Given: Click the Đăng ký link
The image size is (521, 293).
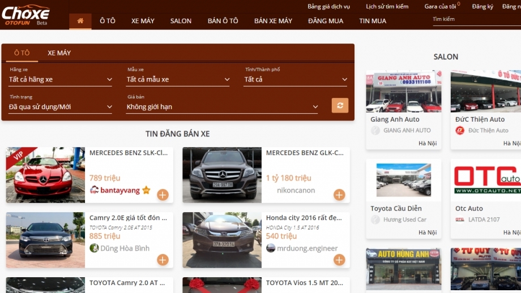Looking at the screenshot, I should coord(482,6).
